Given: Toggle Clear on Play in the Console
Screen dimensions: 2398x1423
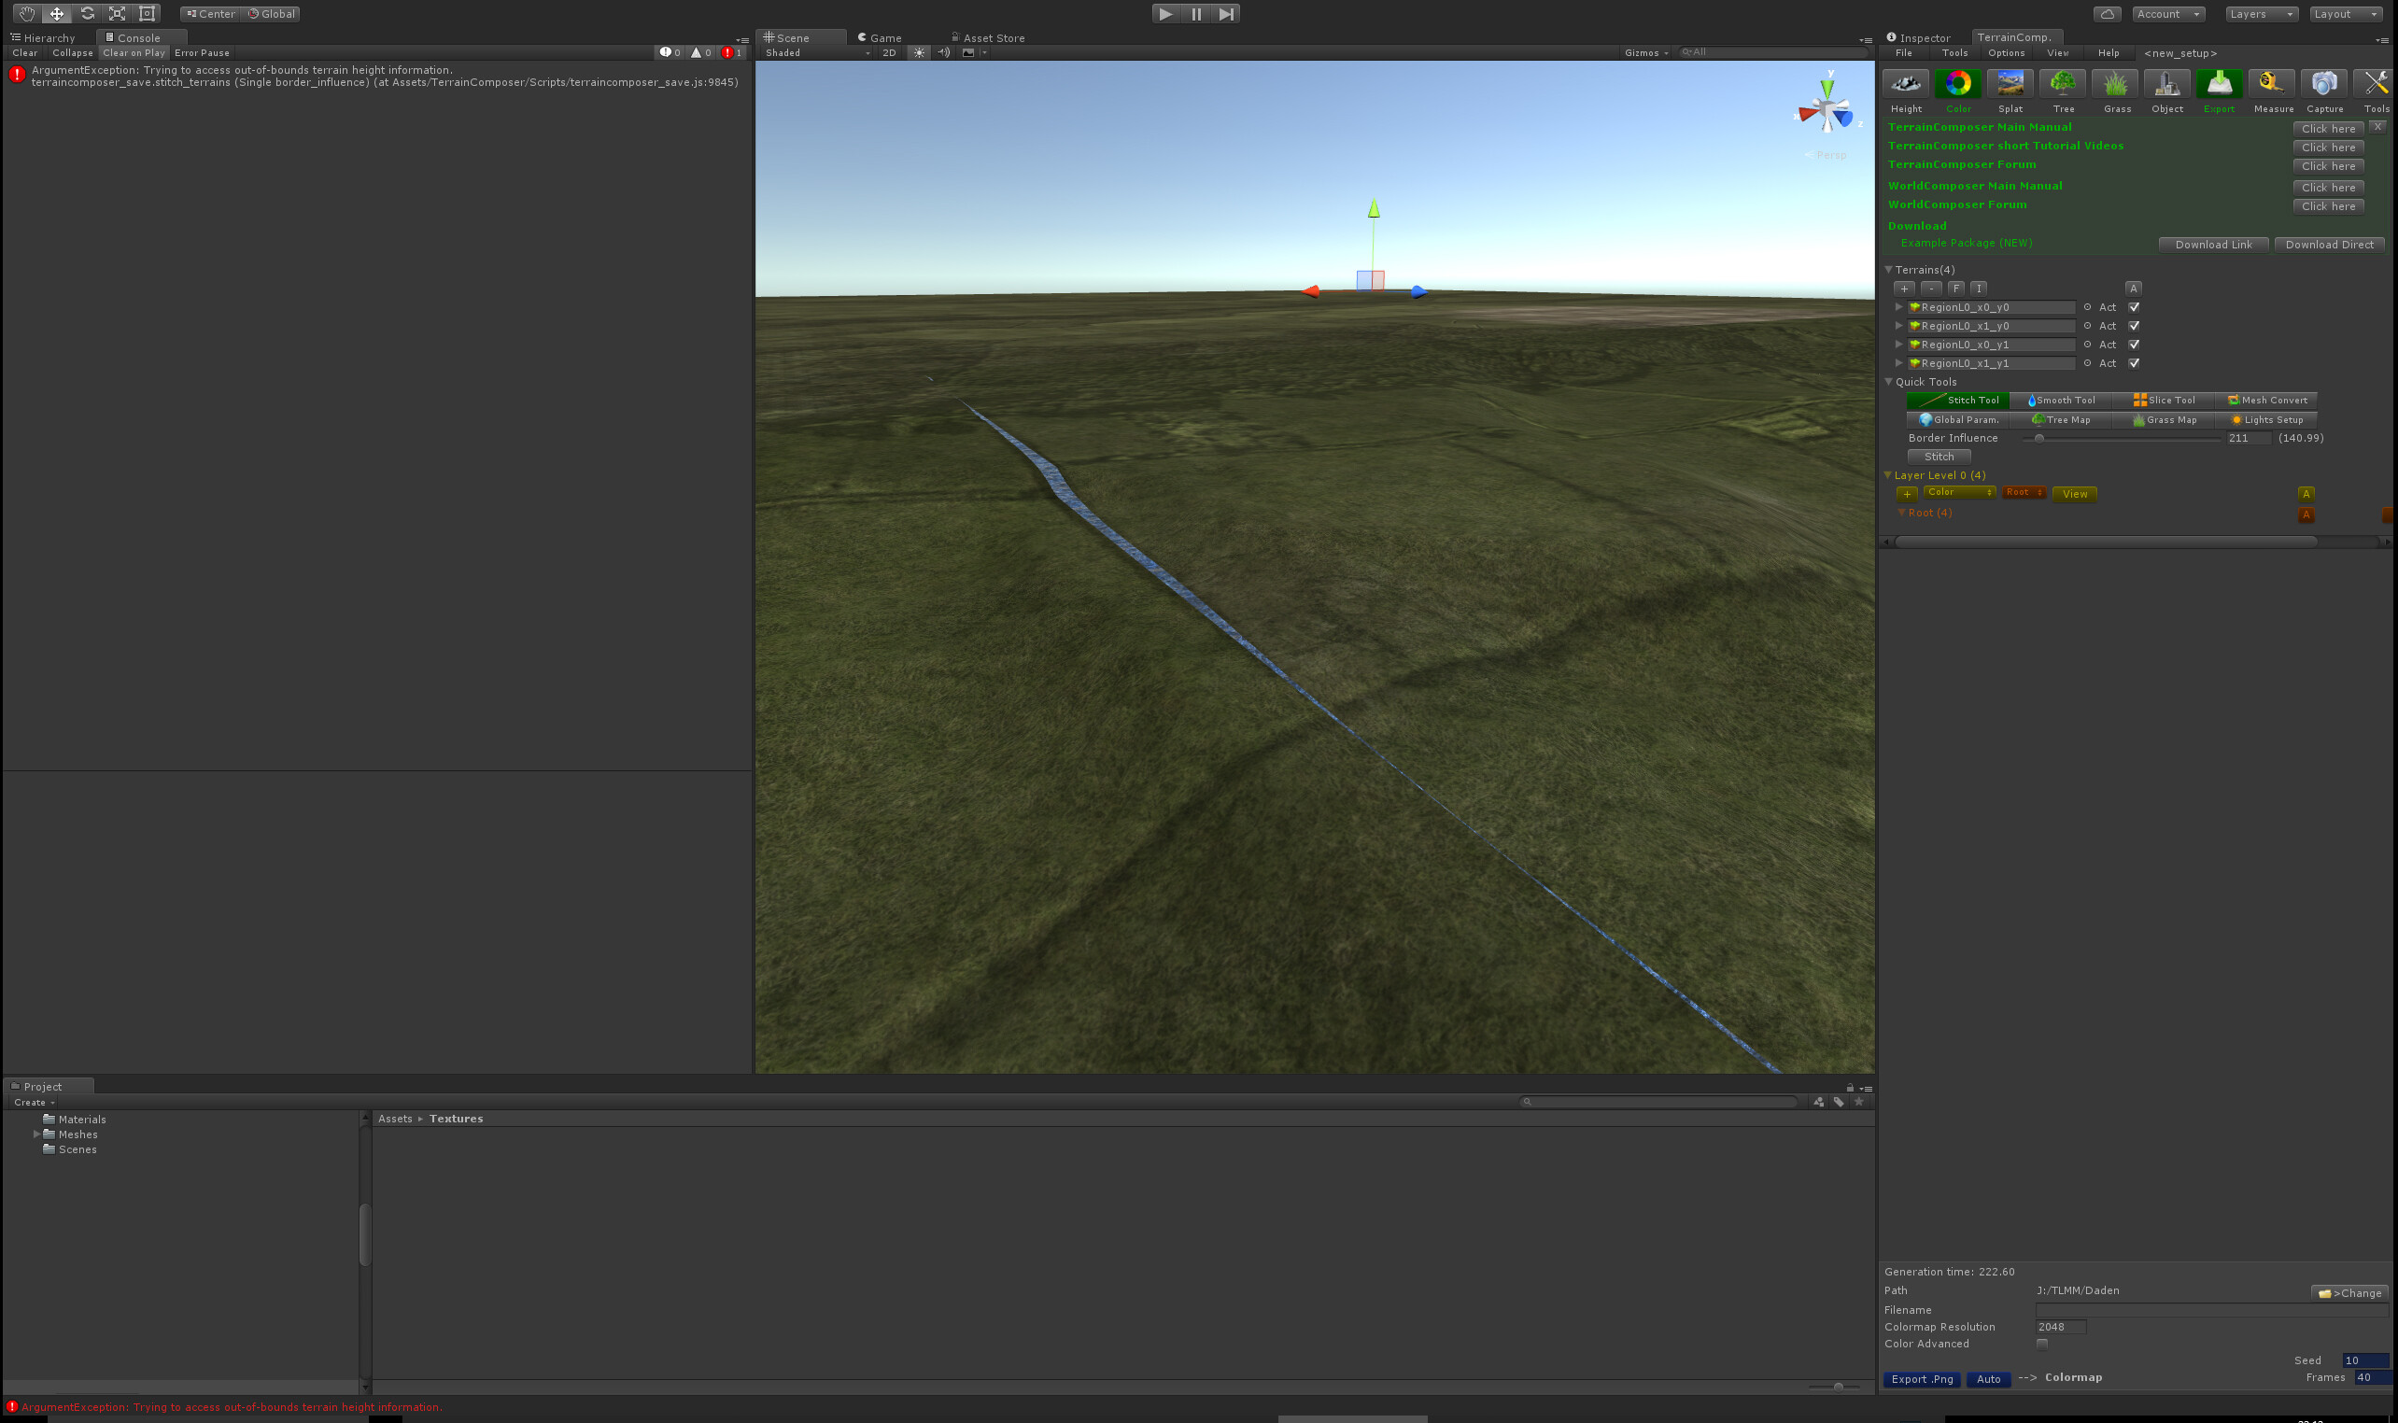Looking at the screenshot, I should [134, 52].
